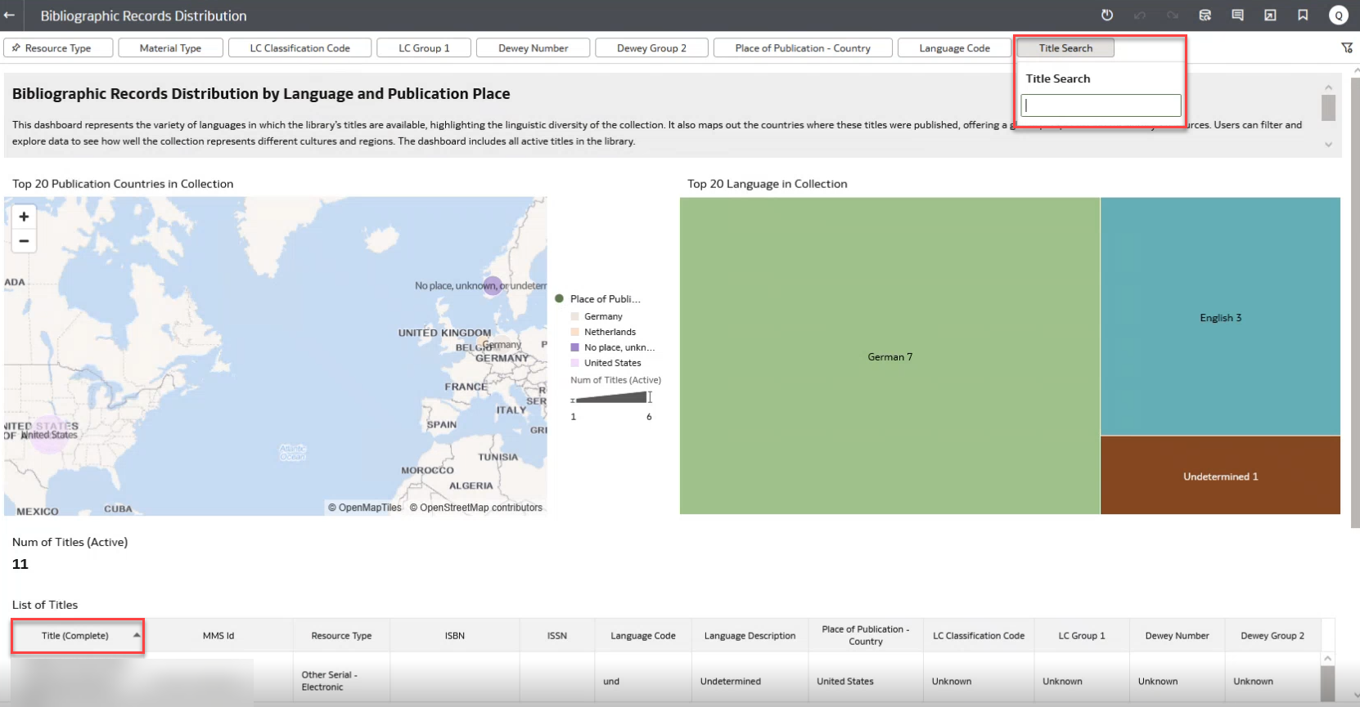Select the Undetermined 1 treemap block
This screenshot has width=1360, height=707.
pos(1220,476)
